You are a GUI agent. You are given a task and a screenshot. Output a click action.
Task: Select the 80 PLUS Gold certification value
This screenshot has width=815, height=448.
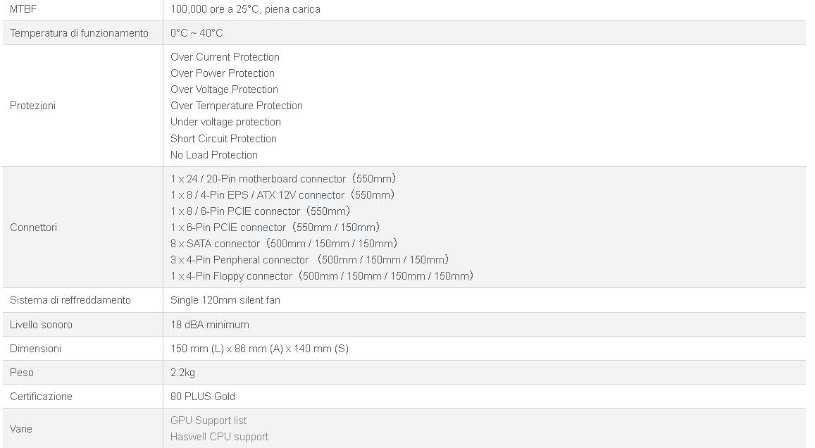click(203, 397)
